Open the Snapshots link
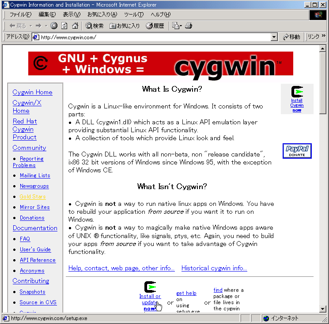This screenshot has width=329, height=324. (32, 292)
